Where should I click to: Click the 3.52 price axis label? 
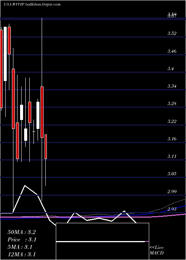[172, 33]
